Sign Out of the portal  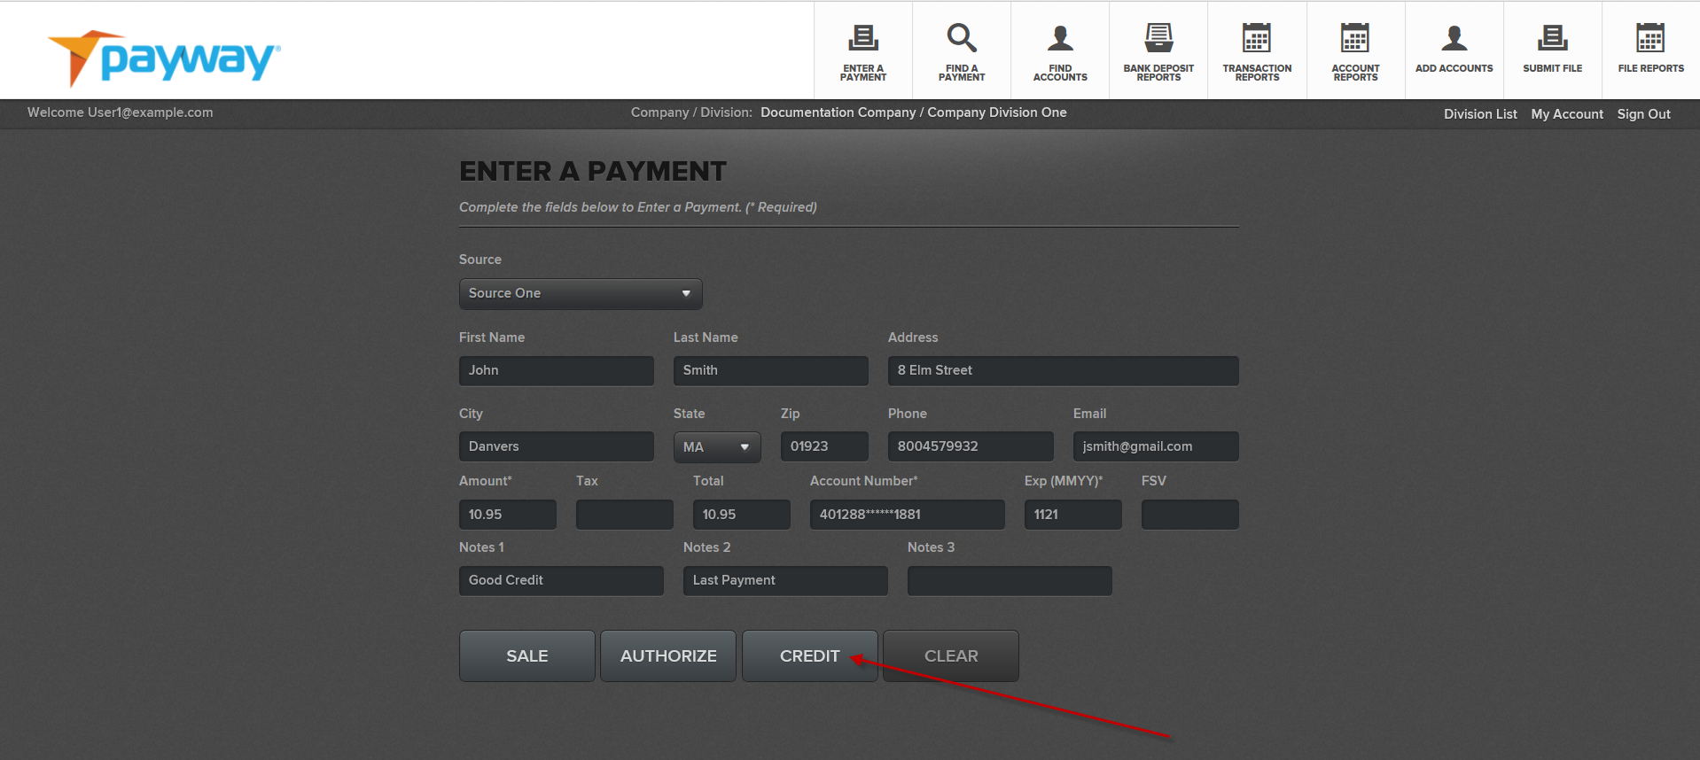click(1643, 114)
